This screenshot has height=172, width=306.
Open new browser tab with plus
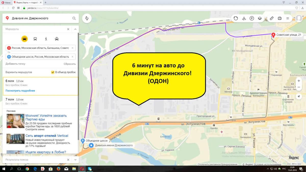(x=45, y=2)
